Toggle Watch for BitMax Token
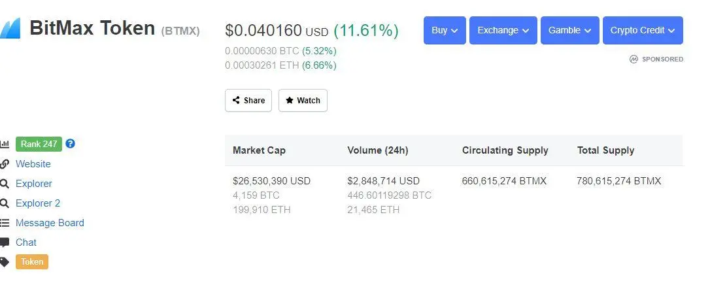 [x=303, y=101]
